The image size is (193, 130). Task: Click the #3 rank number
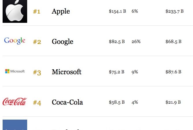pyautogui.click(x=37, y=72)
